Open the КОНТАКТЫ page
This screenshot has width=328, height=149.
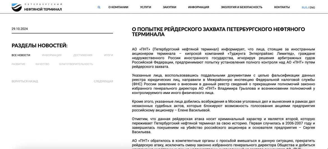click(282, 7)
